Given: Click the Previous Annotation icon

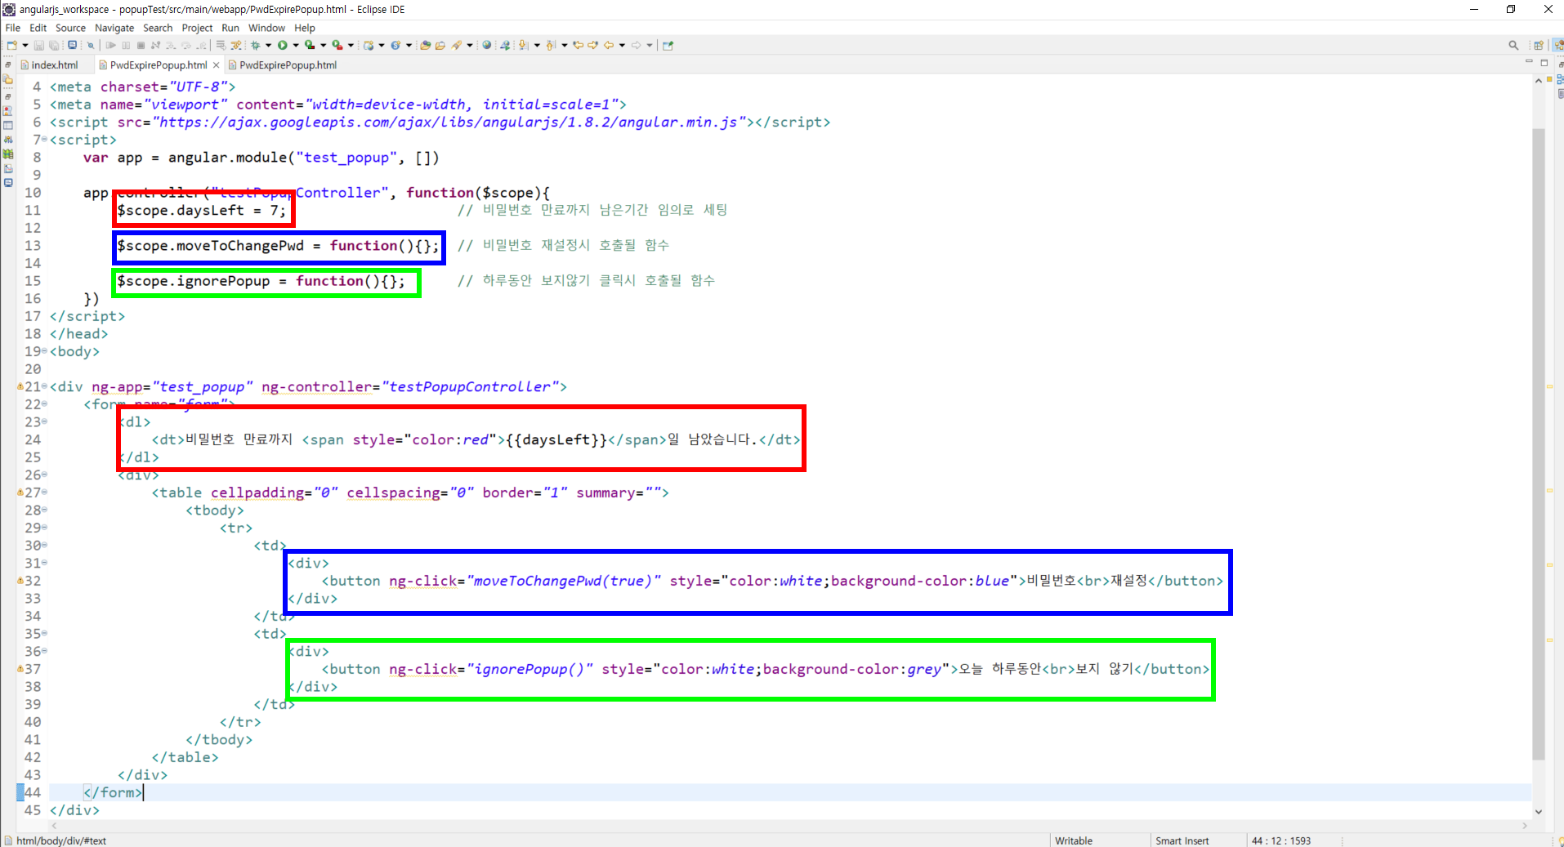Looking at the screenshot, I should (x=551, y=45).
